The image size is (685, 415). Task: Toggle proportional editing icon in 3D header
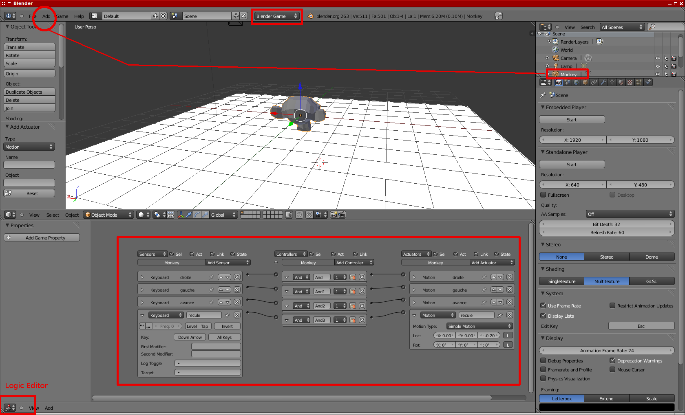(299, 215)
